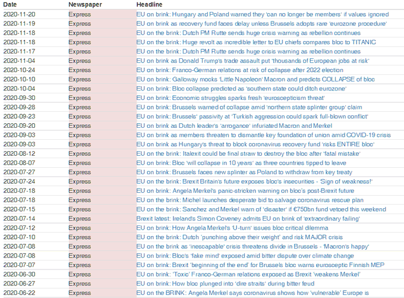Select the date 2020-07-15
Viewport: 404px width, 298px height.
click(x=20, y=209)
